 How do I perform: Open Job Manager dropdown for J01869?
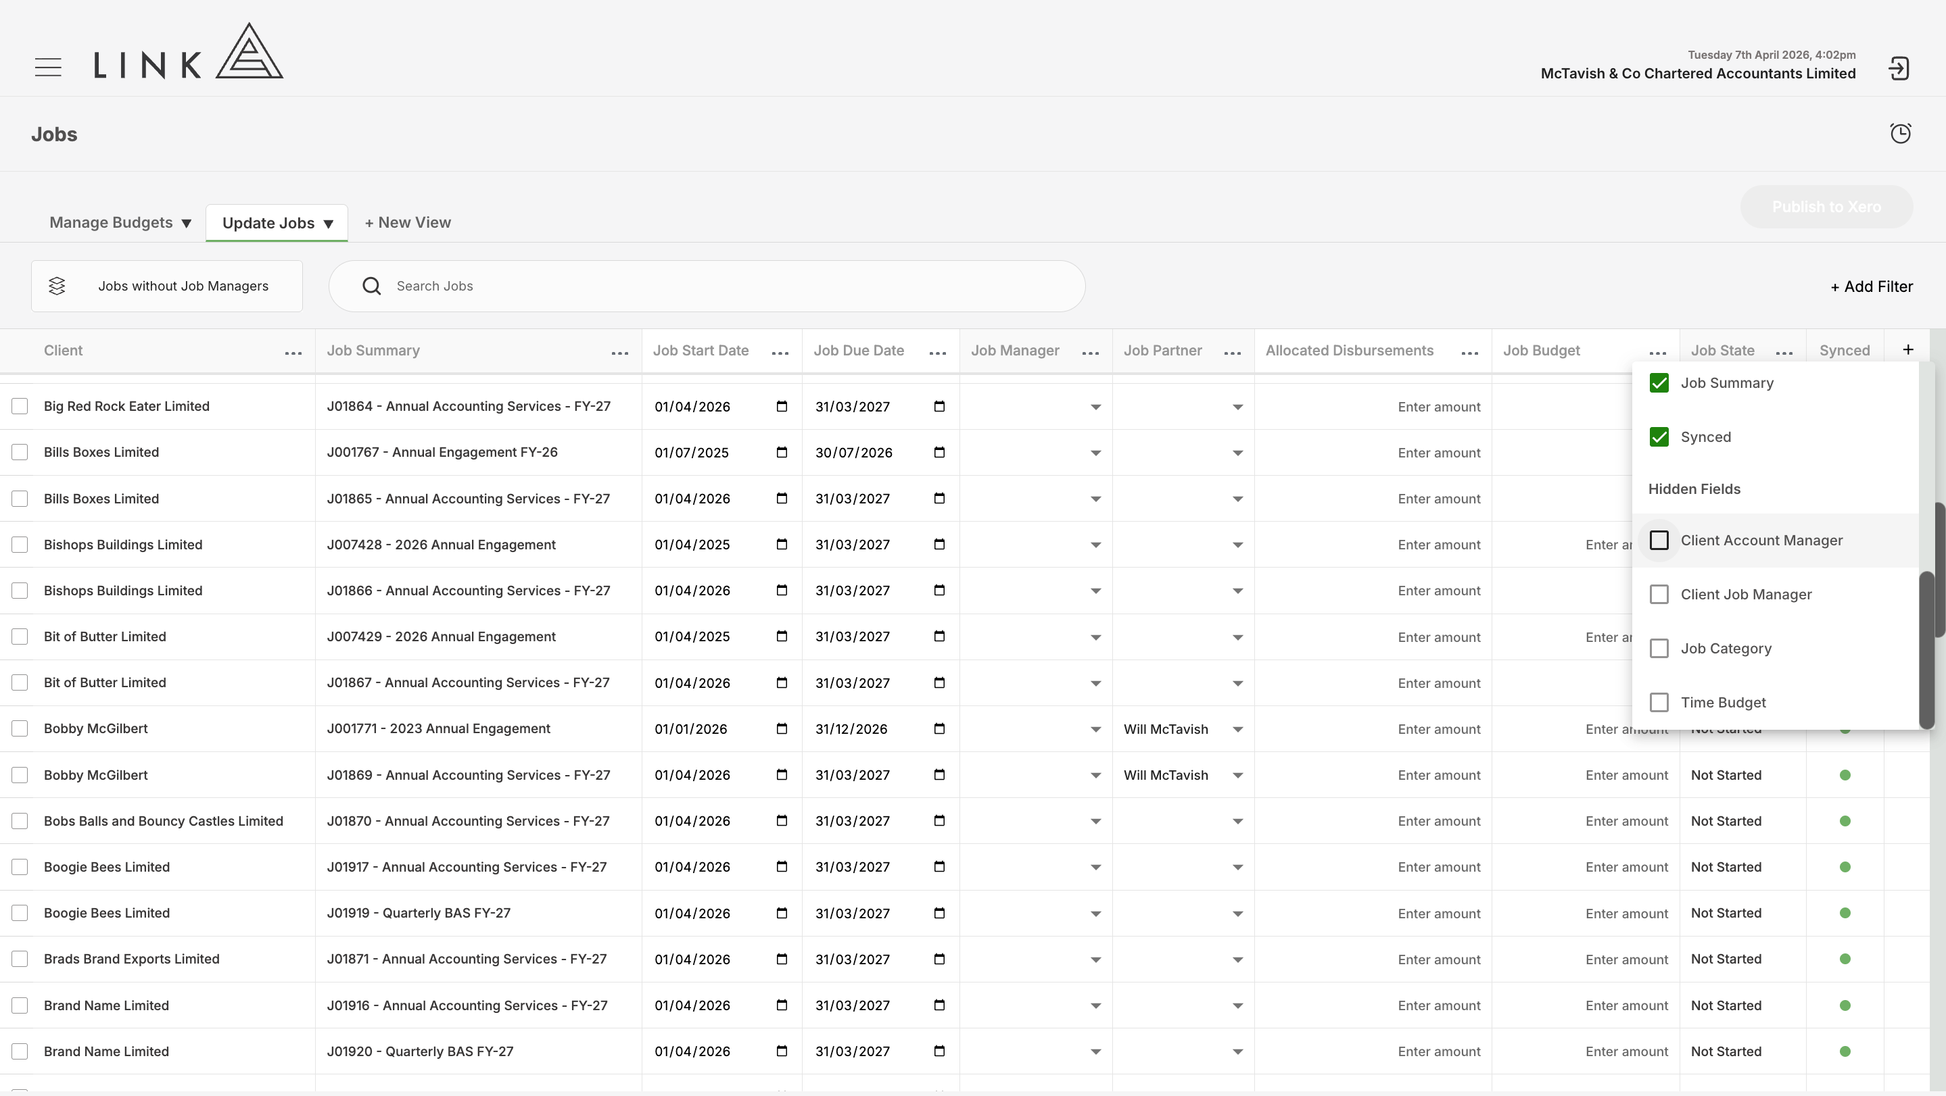(1095, 776)
